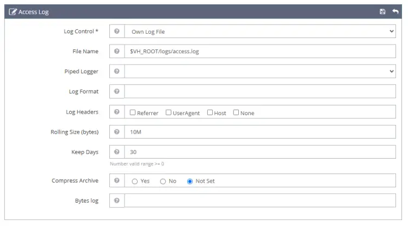Open help icon for File Name

[117, 51]
